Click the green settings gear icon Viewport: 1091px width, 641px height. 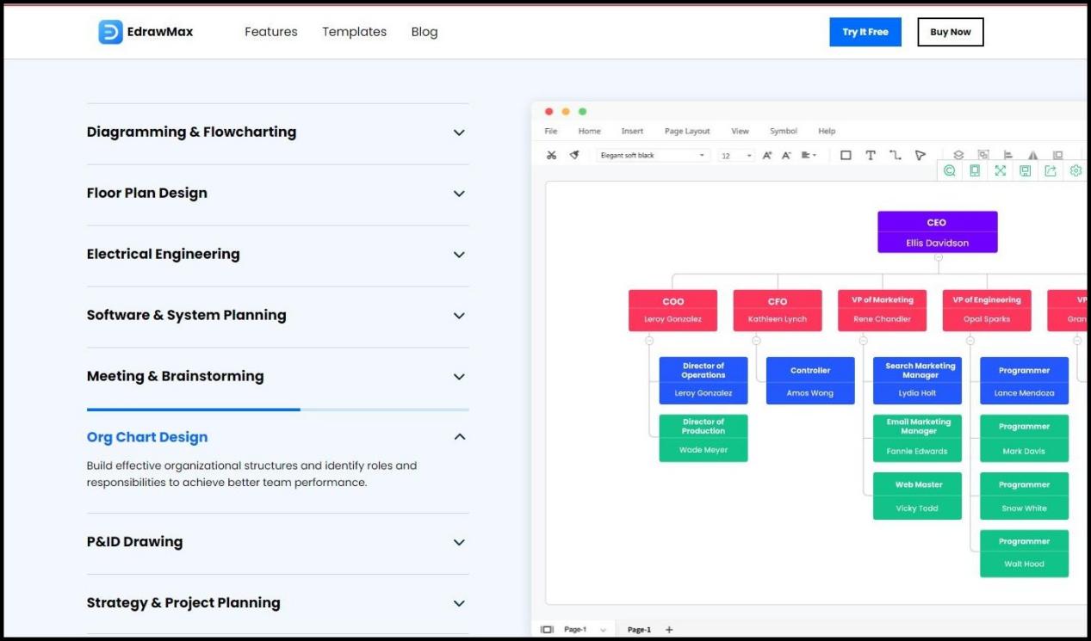(1076, 171)
